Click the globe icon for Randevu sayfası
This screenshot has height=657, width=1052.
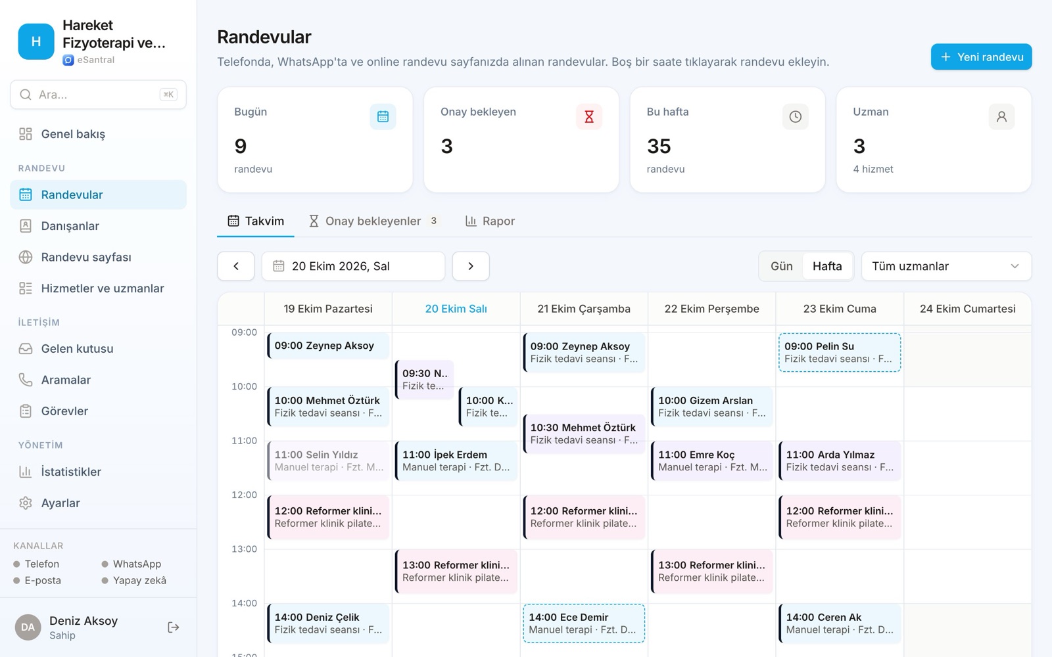26,257
